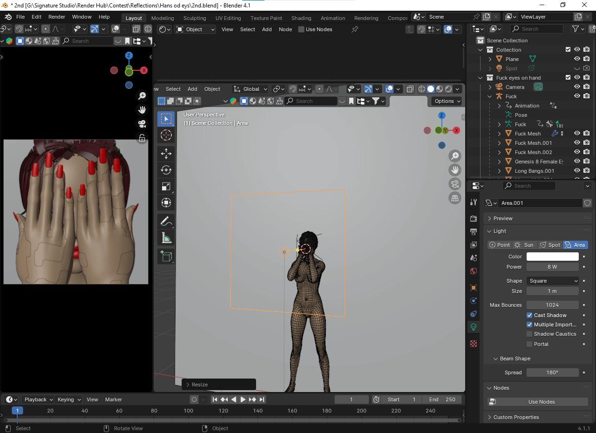Click frame 100 on the timeline
The width and height of the screenshot is (596, 433).
(189, 411)
